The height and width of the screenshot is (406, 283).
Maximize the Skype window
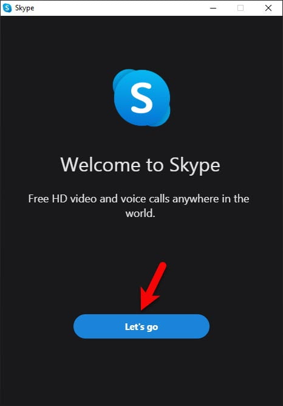(240, 8)
